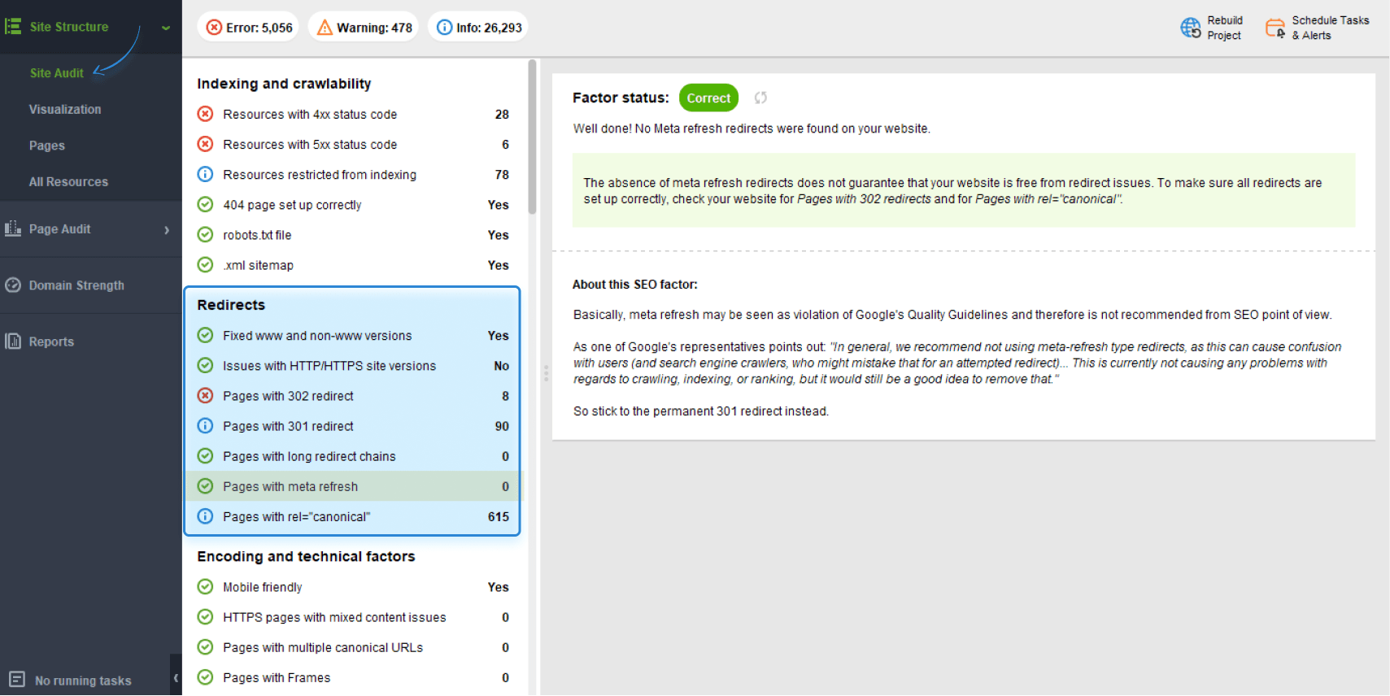Click the check icon for Pages with meta refresh
This screenshot has height=696, width=1390.
pyautogui.click(x=205, y=485)
